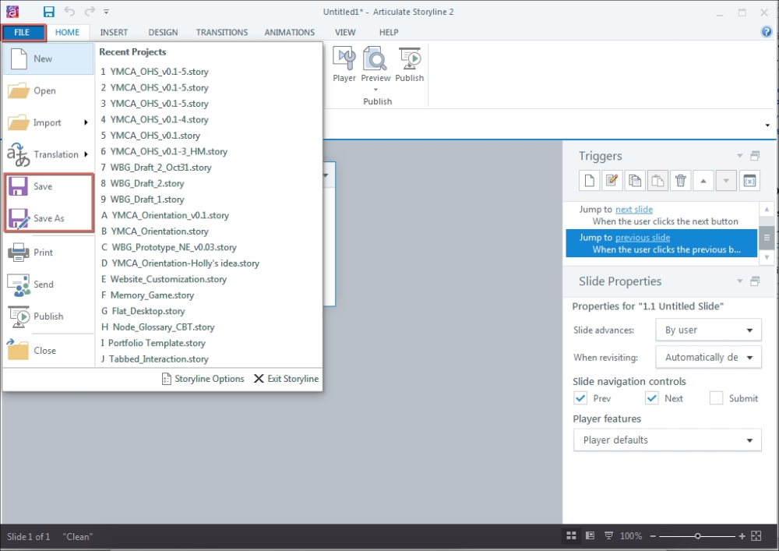This screenshot has width=779, height=551.
Task: Click the zoom in plus button
Action: point(742,535)
